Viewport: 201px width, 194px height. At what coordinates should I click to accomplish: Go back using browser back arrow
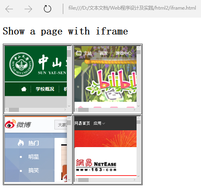tap(9, 9)
